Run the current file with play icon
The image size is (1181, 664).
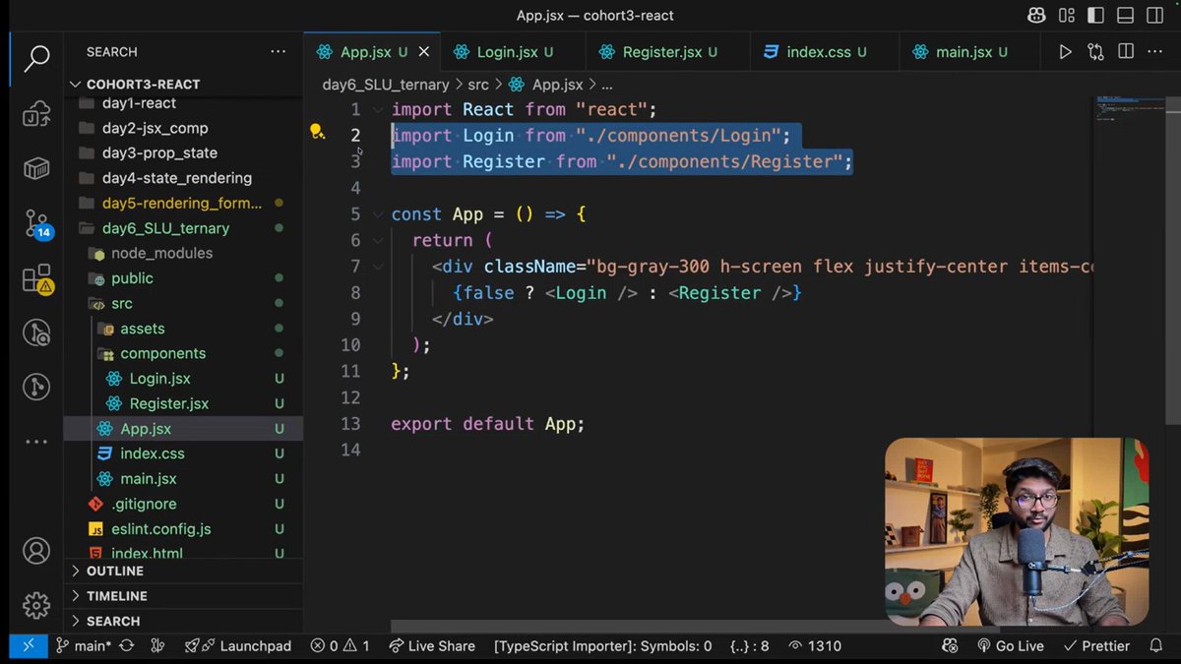click(1065, 52)
